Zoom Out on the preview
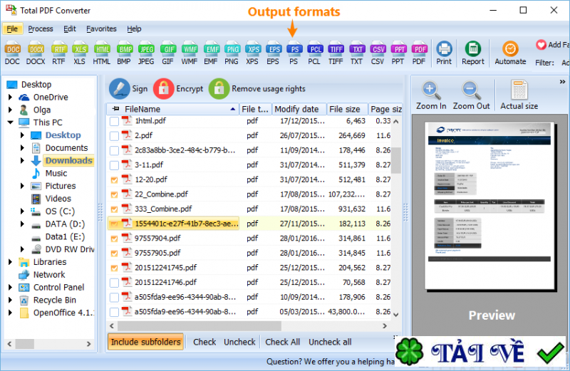Image resolution: width=570 pixels, height=371 pixels. (471, 95)
